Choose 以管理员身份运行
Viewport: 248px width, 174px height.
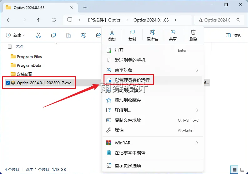153,80
